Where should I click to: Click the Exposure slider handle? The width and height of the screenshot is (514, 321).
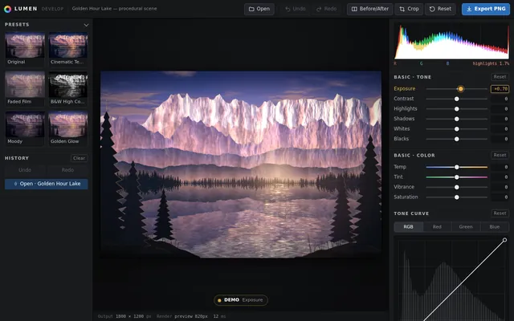click(x=460, y=89)
